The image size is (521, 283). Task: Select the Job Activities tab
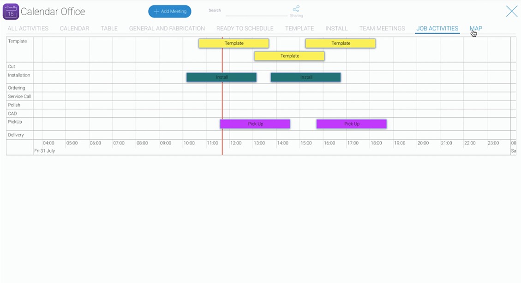click(x=437, y=29)
